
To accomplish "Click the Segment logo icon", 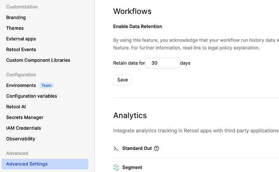I will [x=116, y=168].
